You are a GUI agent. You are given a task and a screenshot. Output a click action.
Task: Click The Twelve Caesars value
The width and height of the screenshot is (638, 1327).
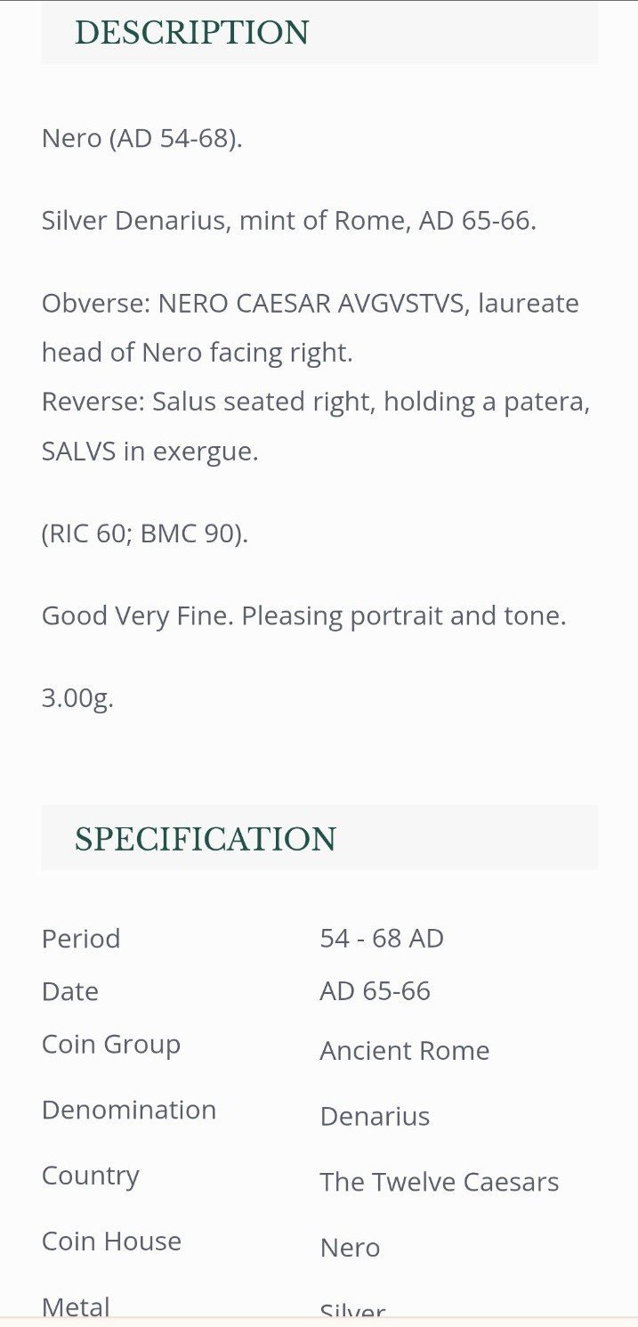pos(440,1182)
